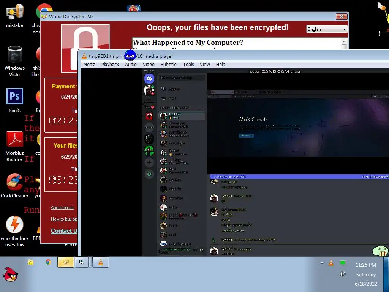Screen dimensions: 389x292
Task: Select the 'mistake' computer desktop icon
Action: pyautogui.click(x=15, y=15)
